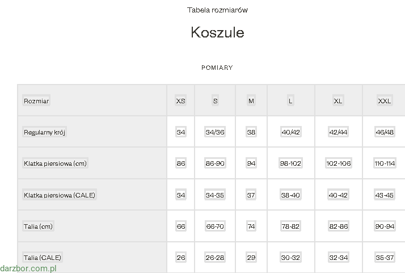Click the Koszule heading
Viewport: 405px width, 273px height.
[x=217, y=32]
